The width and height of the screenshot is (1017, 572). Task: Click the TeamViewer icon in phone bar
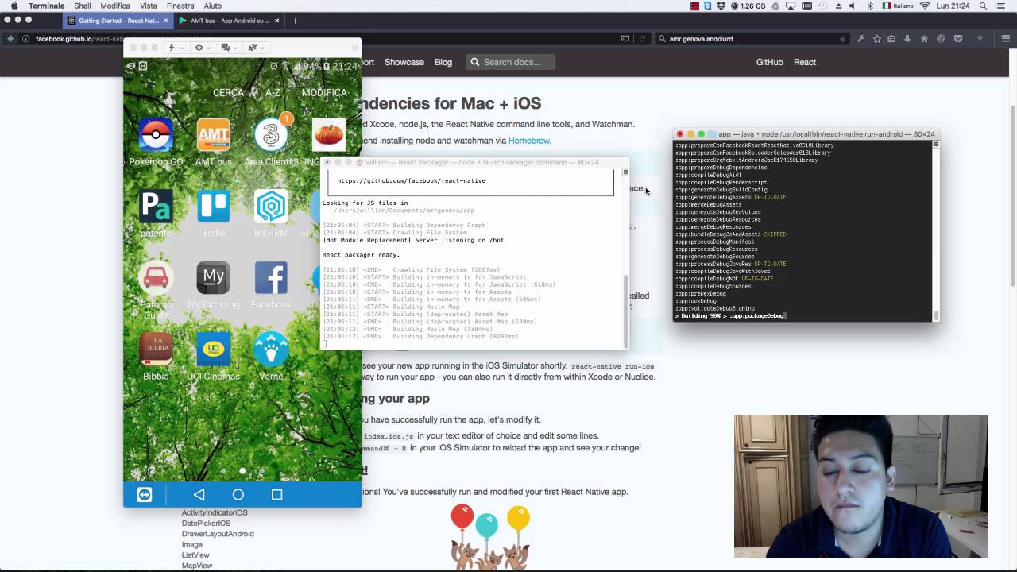[145, 494]
